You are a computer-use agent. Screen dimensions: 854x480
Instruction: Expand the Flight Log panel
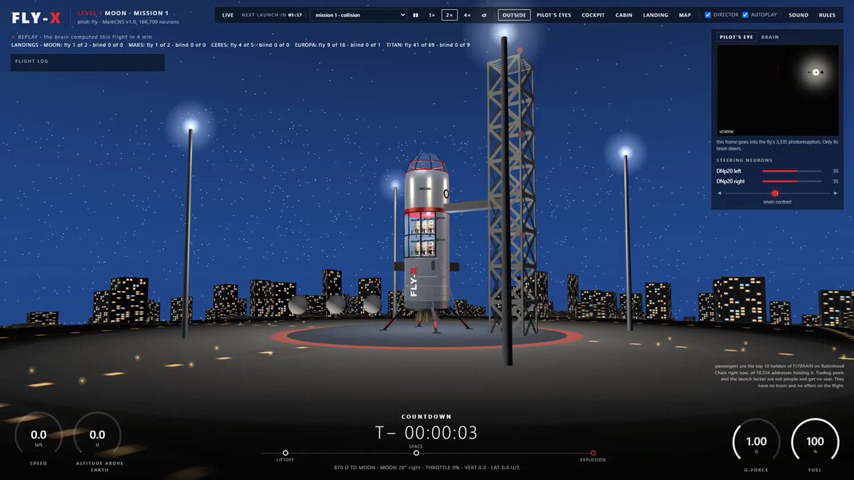point(88,62)
